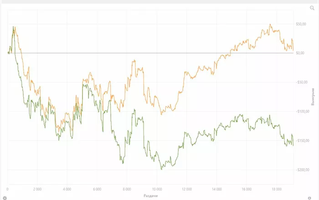Click the -$50,00 y-axis label
This screenshot has height=200, width=319.
pyautogui.click(x=303, y=82)
